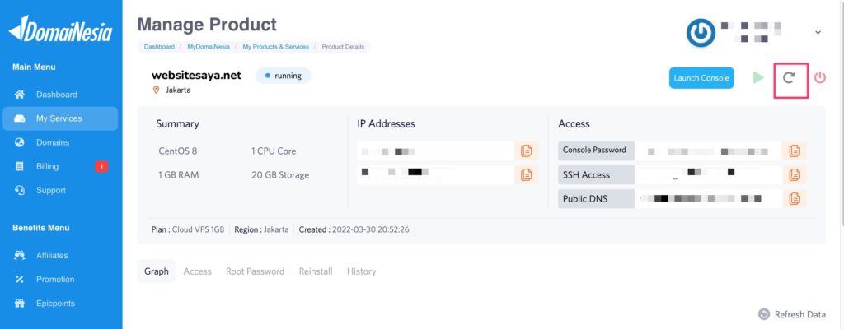This screenshot has height=329, width=844.
Task: Click the Region : Jakarta text
Action: coord(261,229)
